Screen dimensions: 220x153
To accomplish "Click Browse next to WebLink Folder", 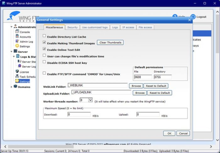I will pyautogui.click(x=136, y=86).
